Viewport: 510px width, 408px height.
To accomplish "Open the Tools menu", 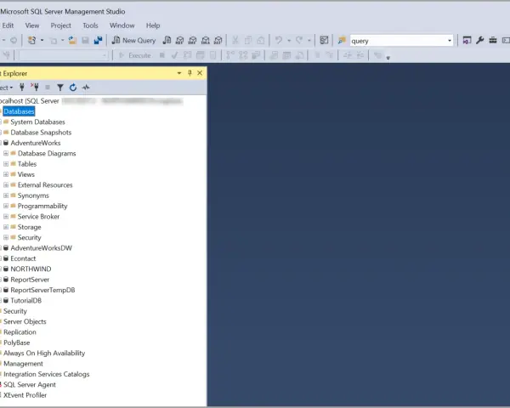I will pyautogui.click(x=90, y=25).
